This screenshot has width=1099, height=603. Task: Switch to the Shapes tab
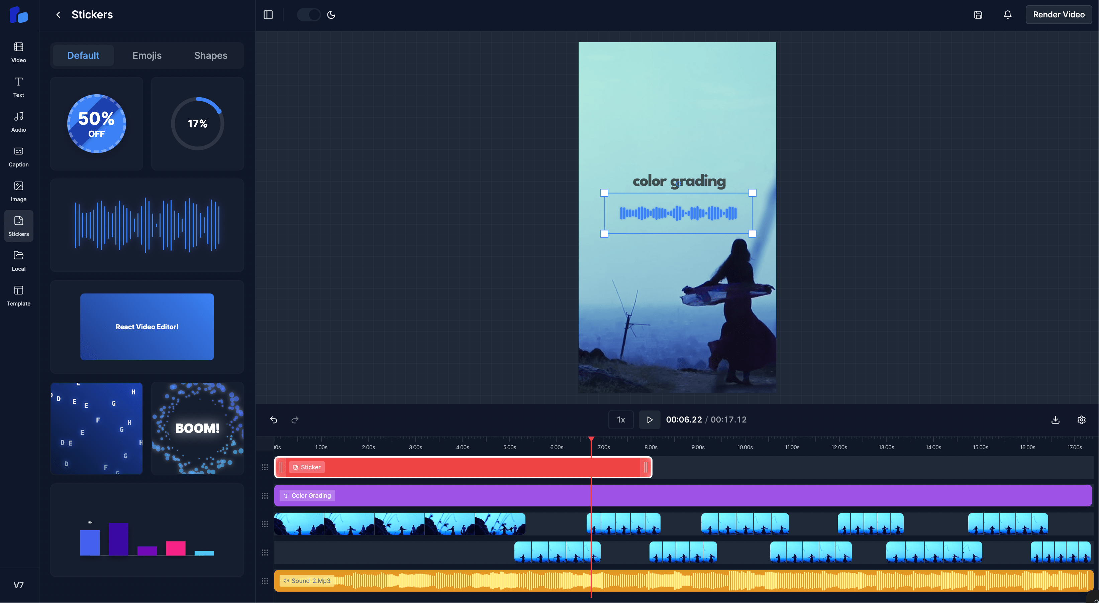[210, 55]
